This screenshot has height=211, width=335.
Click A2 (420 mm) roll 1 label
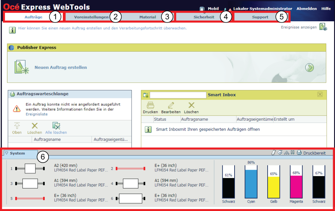(x=65, y=166)
